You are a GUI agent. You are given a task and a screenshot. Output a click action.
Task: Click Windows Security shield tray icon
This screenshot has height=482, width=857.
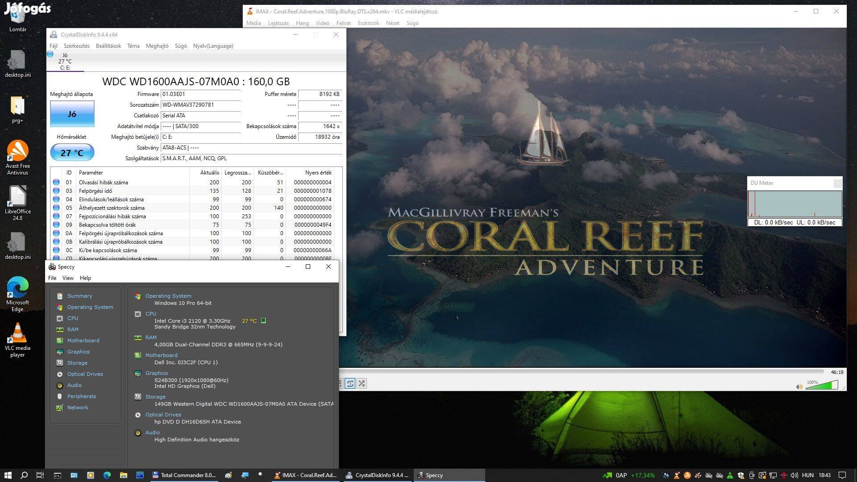[x=741, y=475]
